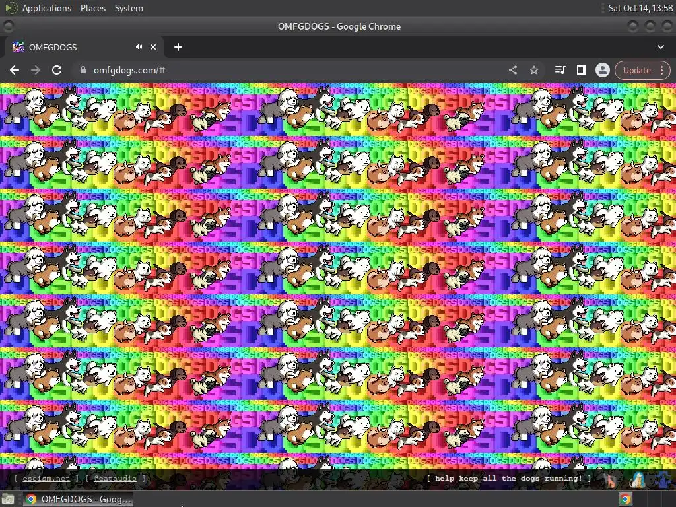Share this page using the share icon
This screenshot has width=676, height=507.
point(512,70)
